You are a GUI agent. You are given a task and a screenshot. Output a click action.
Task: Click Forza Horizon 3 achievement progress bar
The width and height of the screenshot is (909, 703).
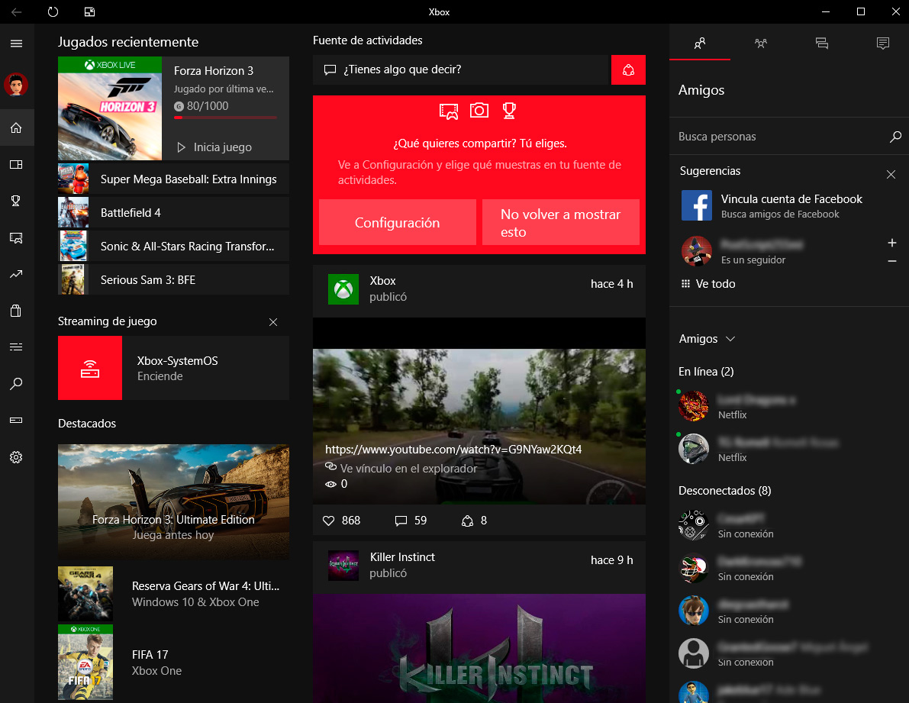(x=225, y=118)
